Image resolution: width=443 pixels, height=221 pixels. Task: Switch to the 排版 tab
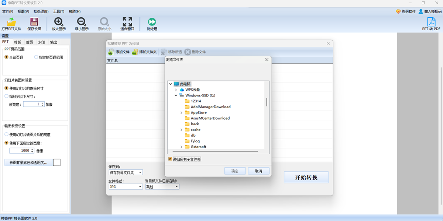[x=18, y=42]
